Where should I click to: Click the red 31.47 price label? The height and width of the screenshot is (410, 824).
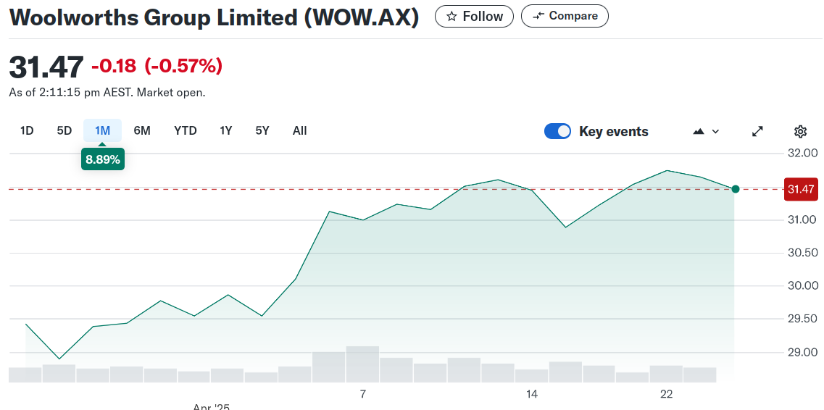[x=801, y=190]
